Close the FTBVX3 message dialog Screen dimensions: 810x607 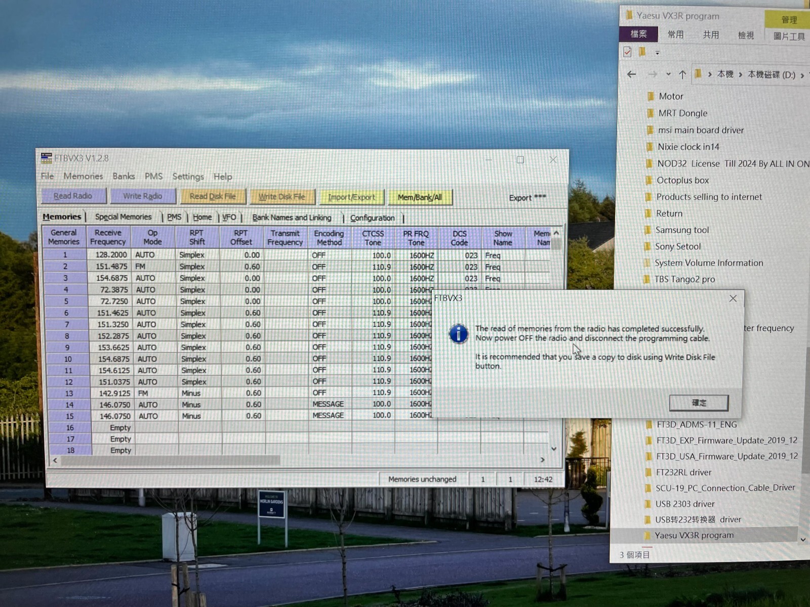click(733, 298)
